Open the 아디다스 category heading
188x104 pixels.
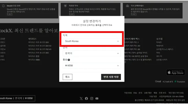[32, 39]
